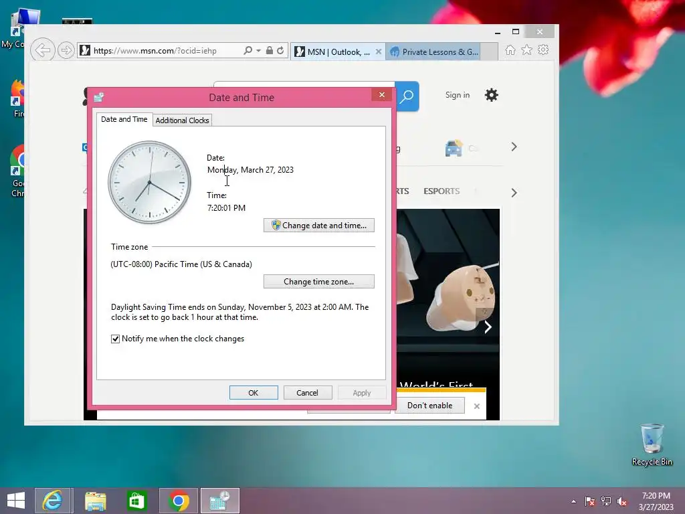Maximize the Internet Explorer window
Image resolution: width=685 pixels, height=514 pixels.
516,31
